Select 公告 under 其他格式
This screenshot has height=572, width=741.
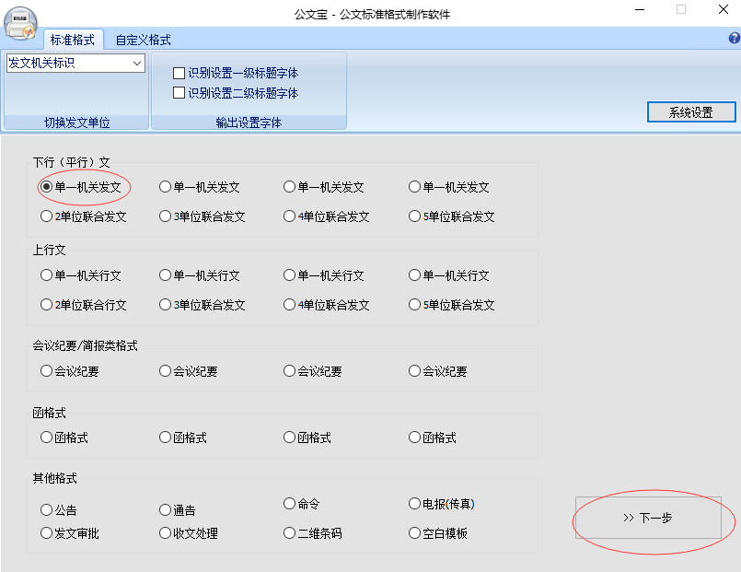pos(46,508)
